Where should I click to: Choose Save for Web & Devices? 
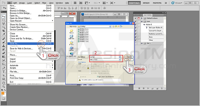(31, 49)
